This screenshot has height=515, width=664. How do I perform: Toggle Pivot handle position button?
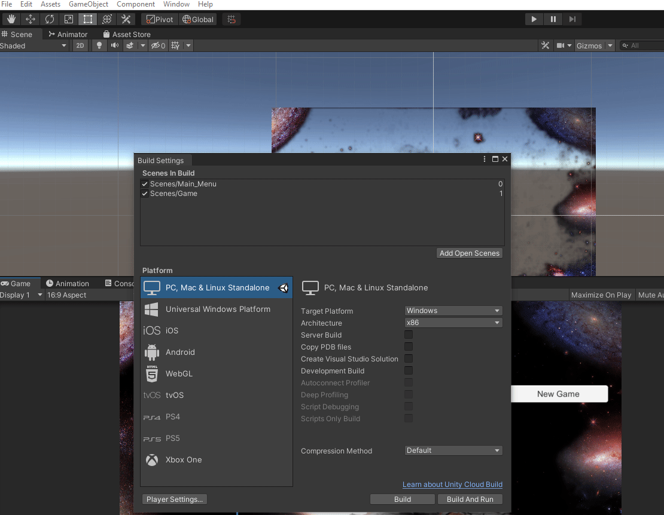pos(160,20)
